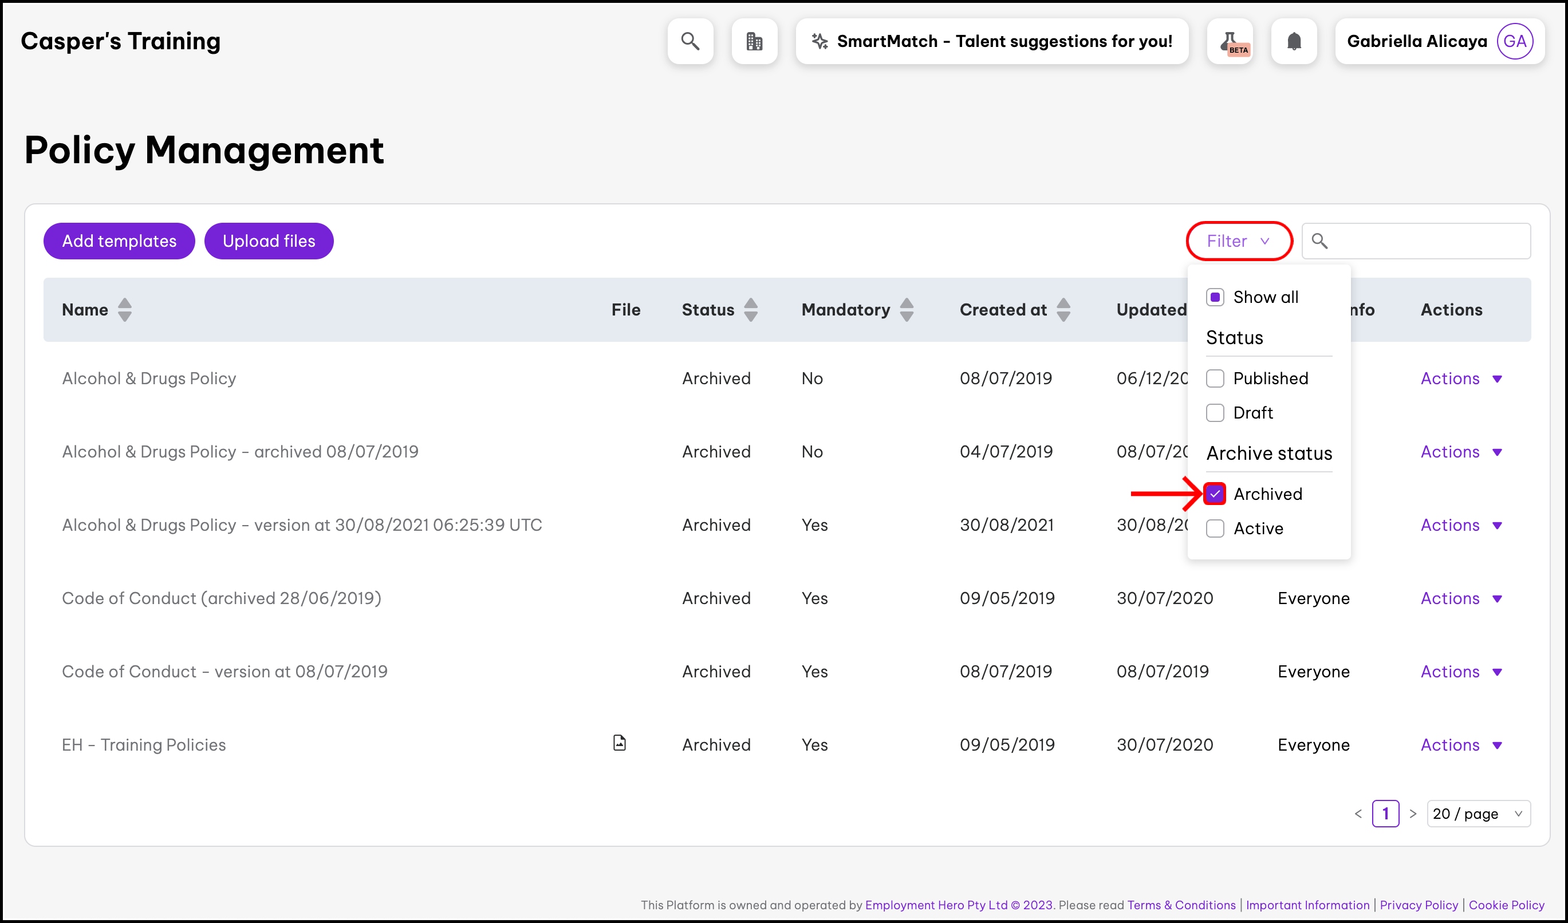The height and width of the screenshot is (923, 1568).
Task: Sort by Mandatory column arrows
Action: click(907, 310)
